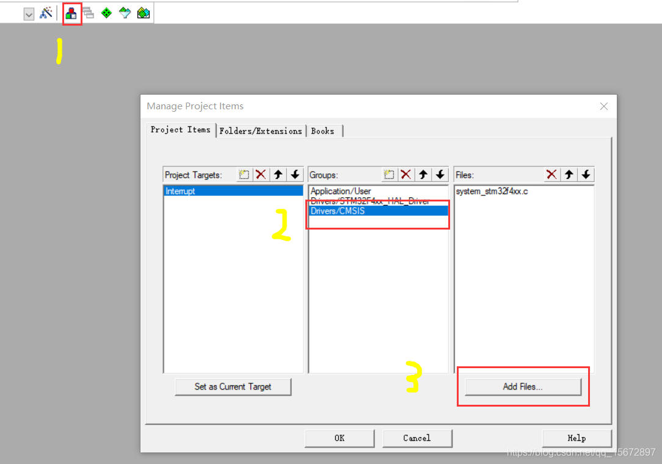Click Select Software Packs icon
The height and width of the screenshot is (464, 662).
pos(125,13)
